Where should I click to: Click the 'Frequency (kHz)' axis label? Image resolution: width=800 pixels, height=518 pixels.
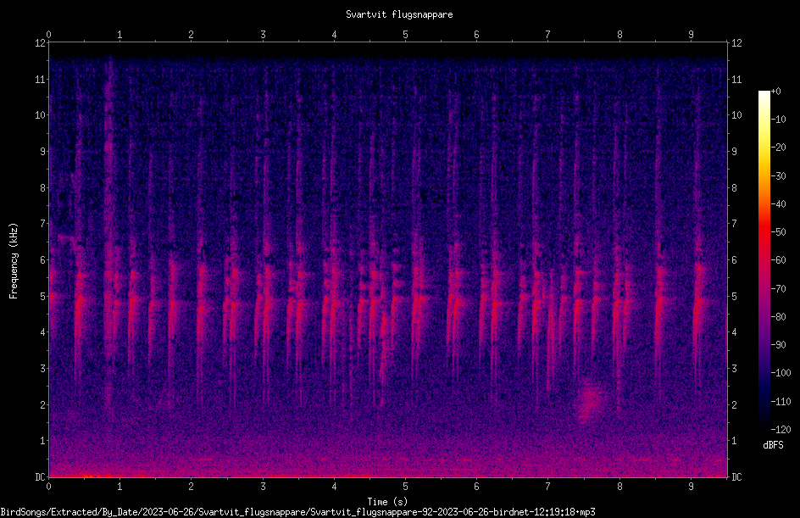[14, 261]
